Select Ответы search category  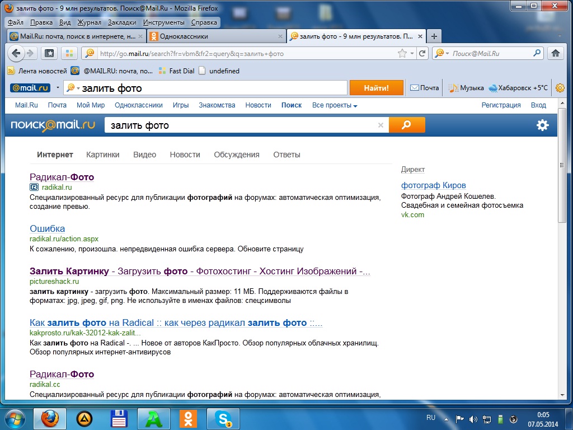coord(287,155)
